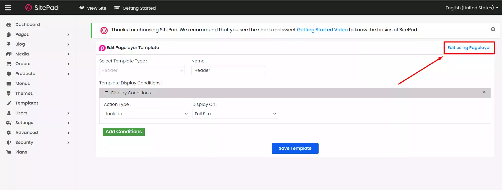
Task: Open the Action Type Include dropdown
Action: click(146, 114)
